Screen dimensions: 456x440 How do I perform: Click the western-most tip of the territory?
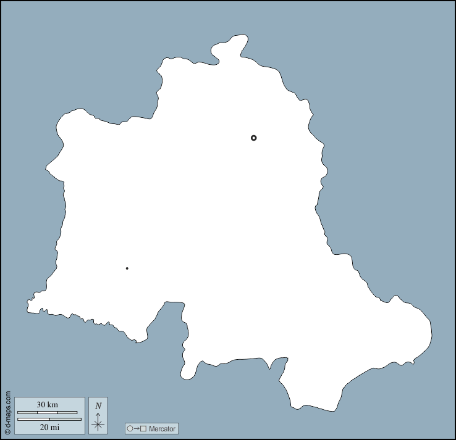coord(30,306)
